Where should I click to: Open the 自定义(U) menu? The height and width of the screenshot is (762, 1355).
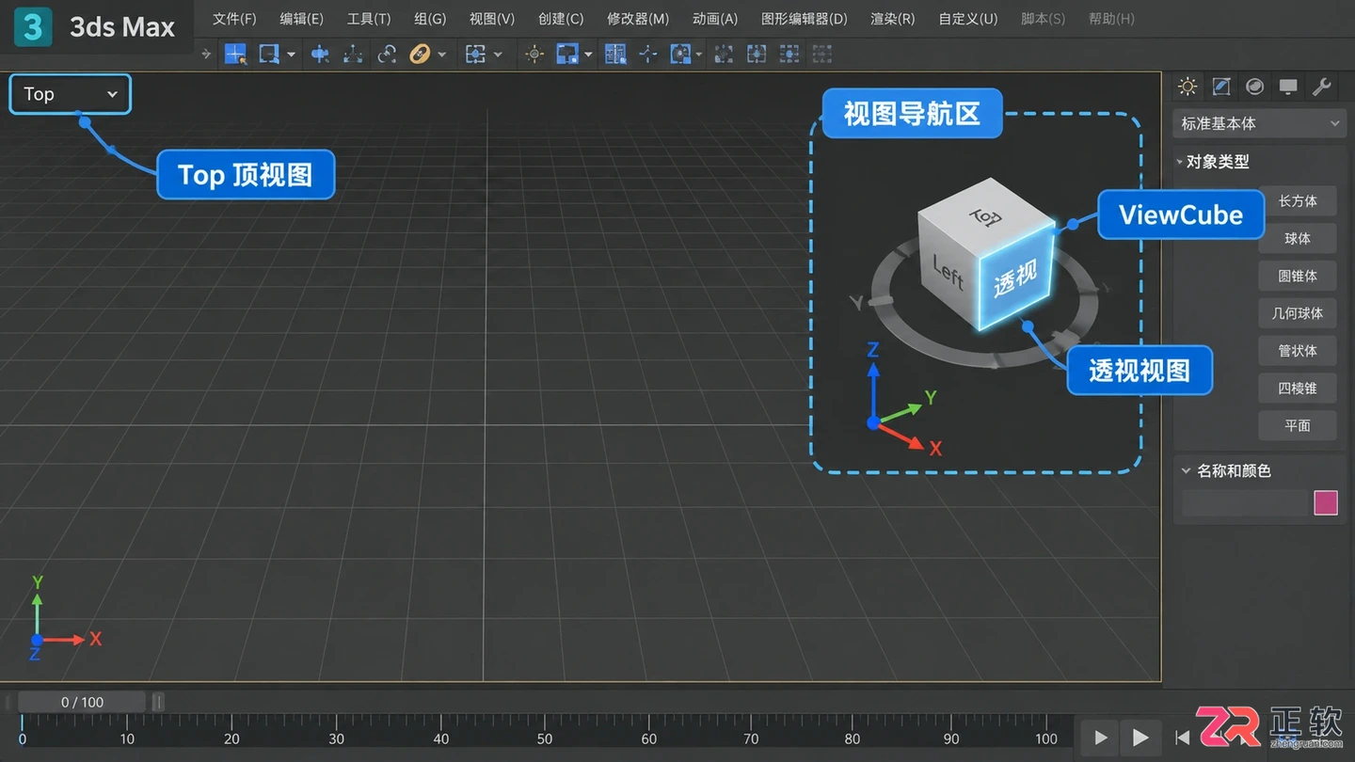[968, 19]
